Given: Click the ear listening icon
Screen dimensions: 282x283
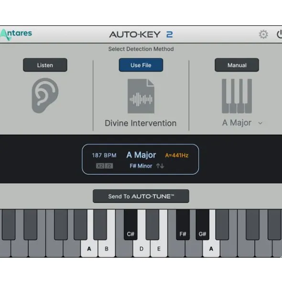Looking at the screenshot, I should point(45,95).
